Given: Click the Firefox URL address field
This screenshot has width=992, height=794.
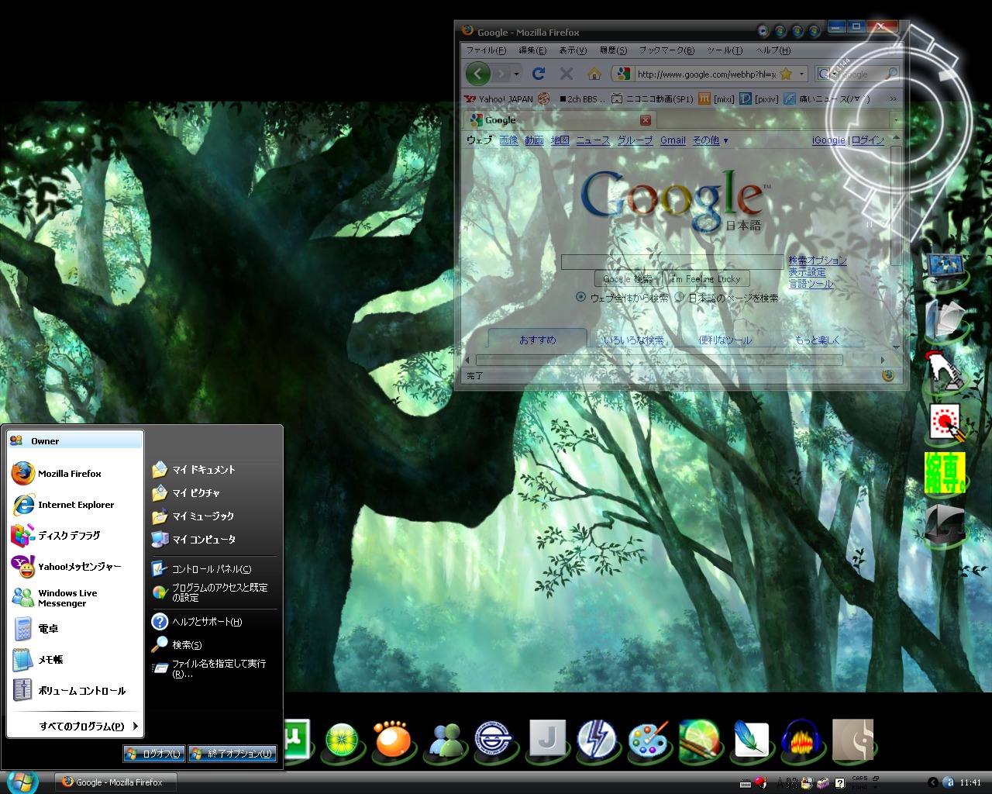Looking at the screenshot, I should [x=705, y=74].
